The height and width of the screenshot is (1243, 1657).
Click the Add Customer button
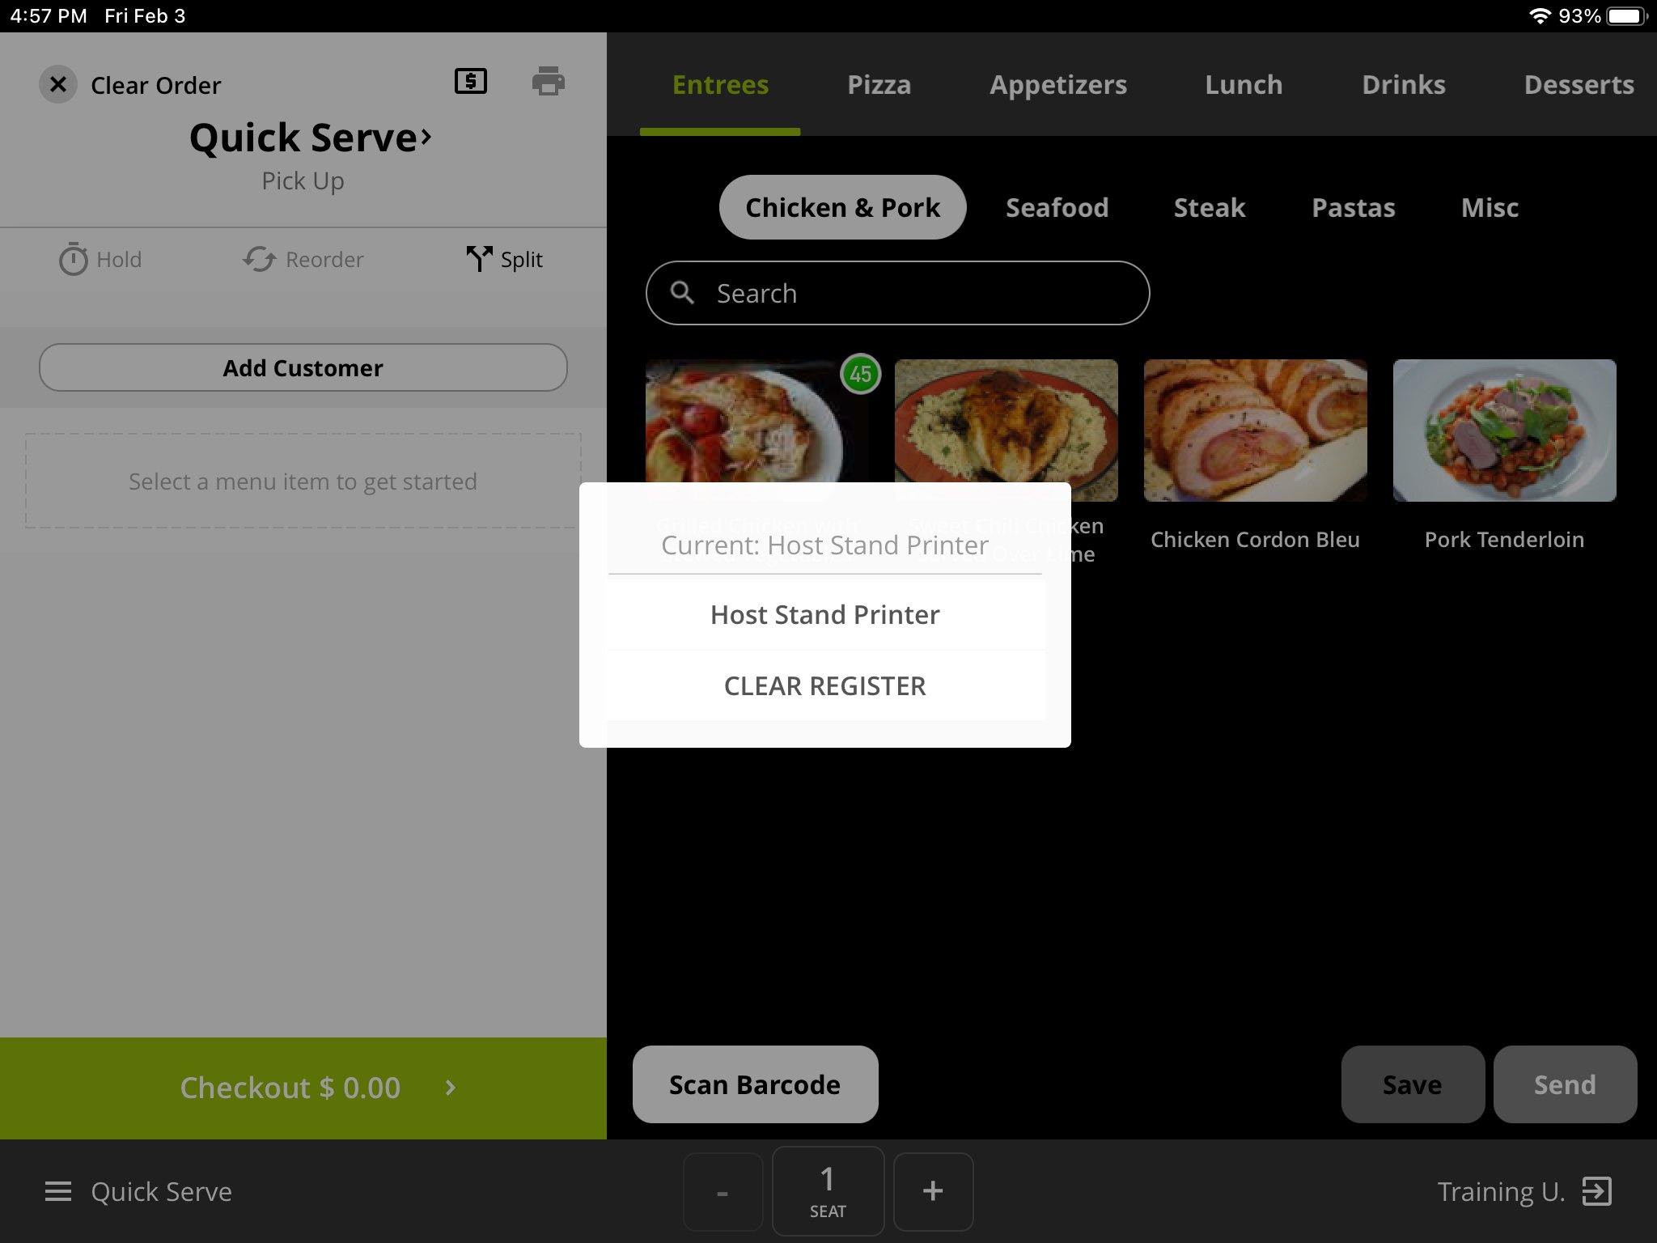point(303,367)
